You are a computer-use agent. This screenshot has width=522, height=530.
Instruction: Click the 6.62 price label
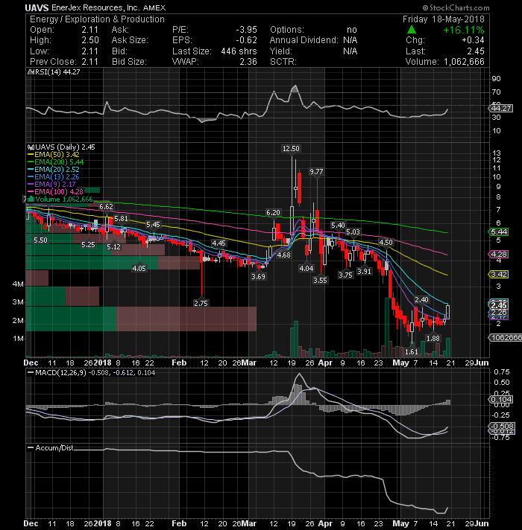pos(106,207)
